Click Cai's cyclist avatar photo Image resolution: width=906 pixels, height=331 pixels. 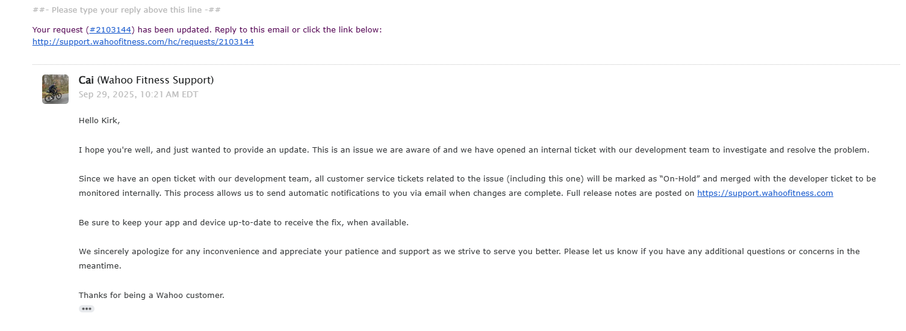point(55,89)
